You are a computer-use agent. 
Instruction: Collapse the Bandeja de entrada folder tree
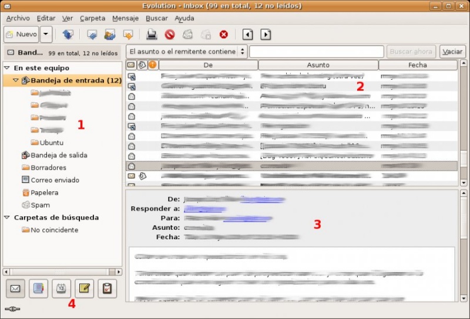16,80
